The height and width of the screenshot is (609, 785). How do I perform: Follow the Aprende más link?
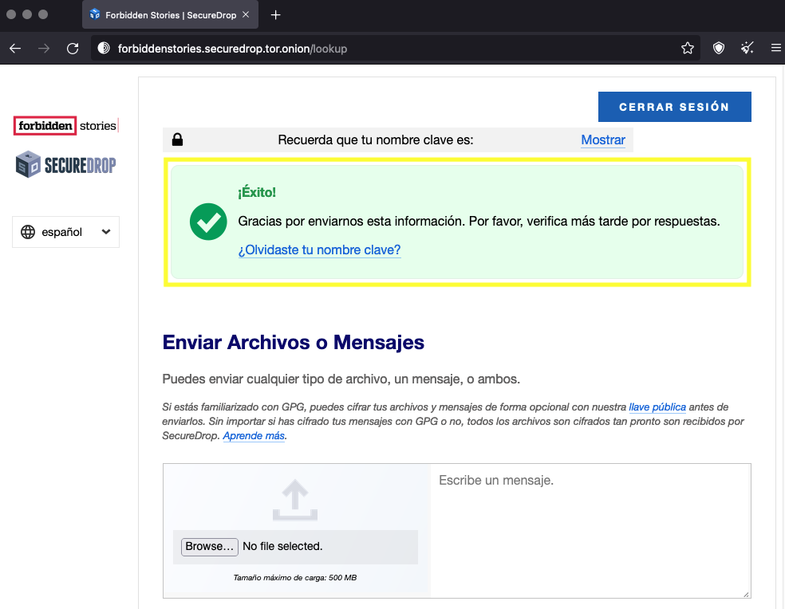pyautogui.click(x=254, y=436)
